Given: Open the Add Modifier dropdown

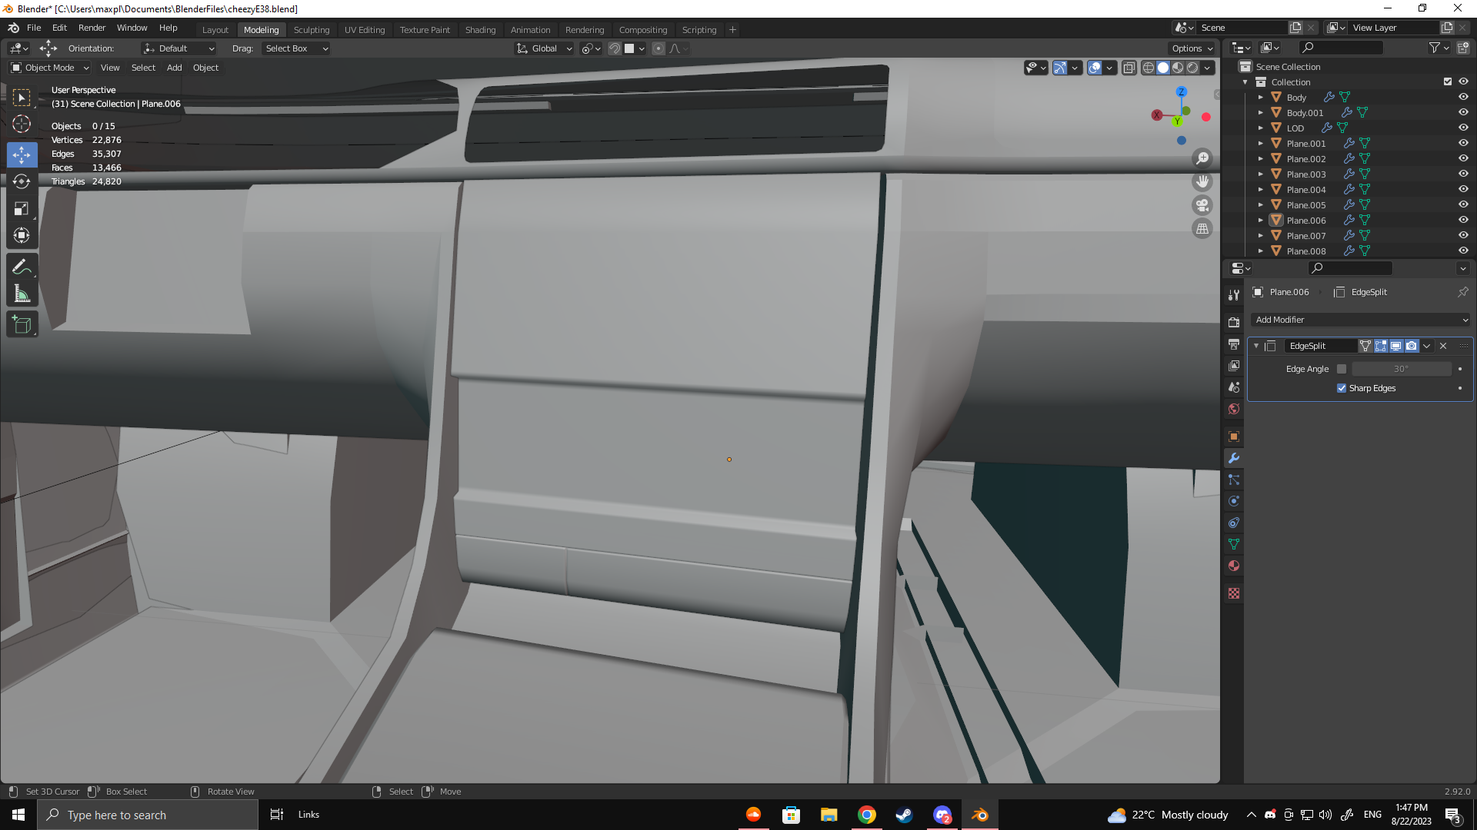Looking at the screenshot, I should [1360, 320].
